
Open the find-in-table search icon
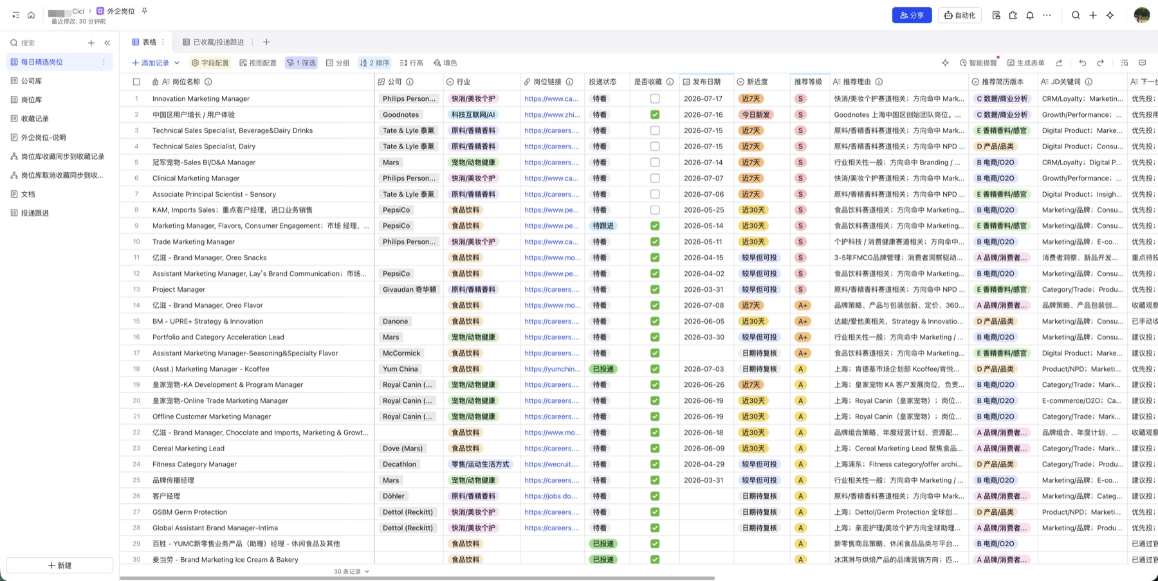coord(1125,63)
